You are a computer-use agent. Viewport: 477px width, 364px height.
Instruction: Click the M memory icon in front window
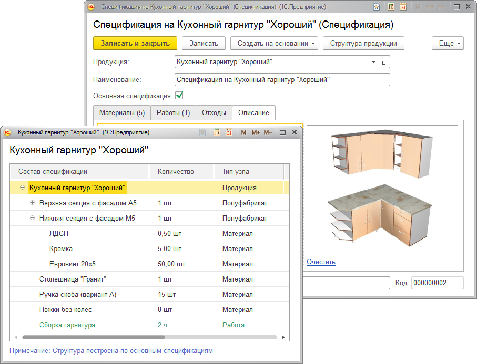click(x=243, y=132)
